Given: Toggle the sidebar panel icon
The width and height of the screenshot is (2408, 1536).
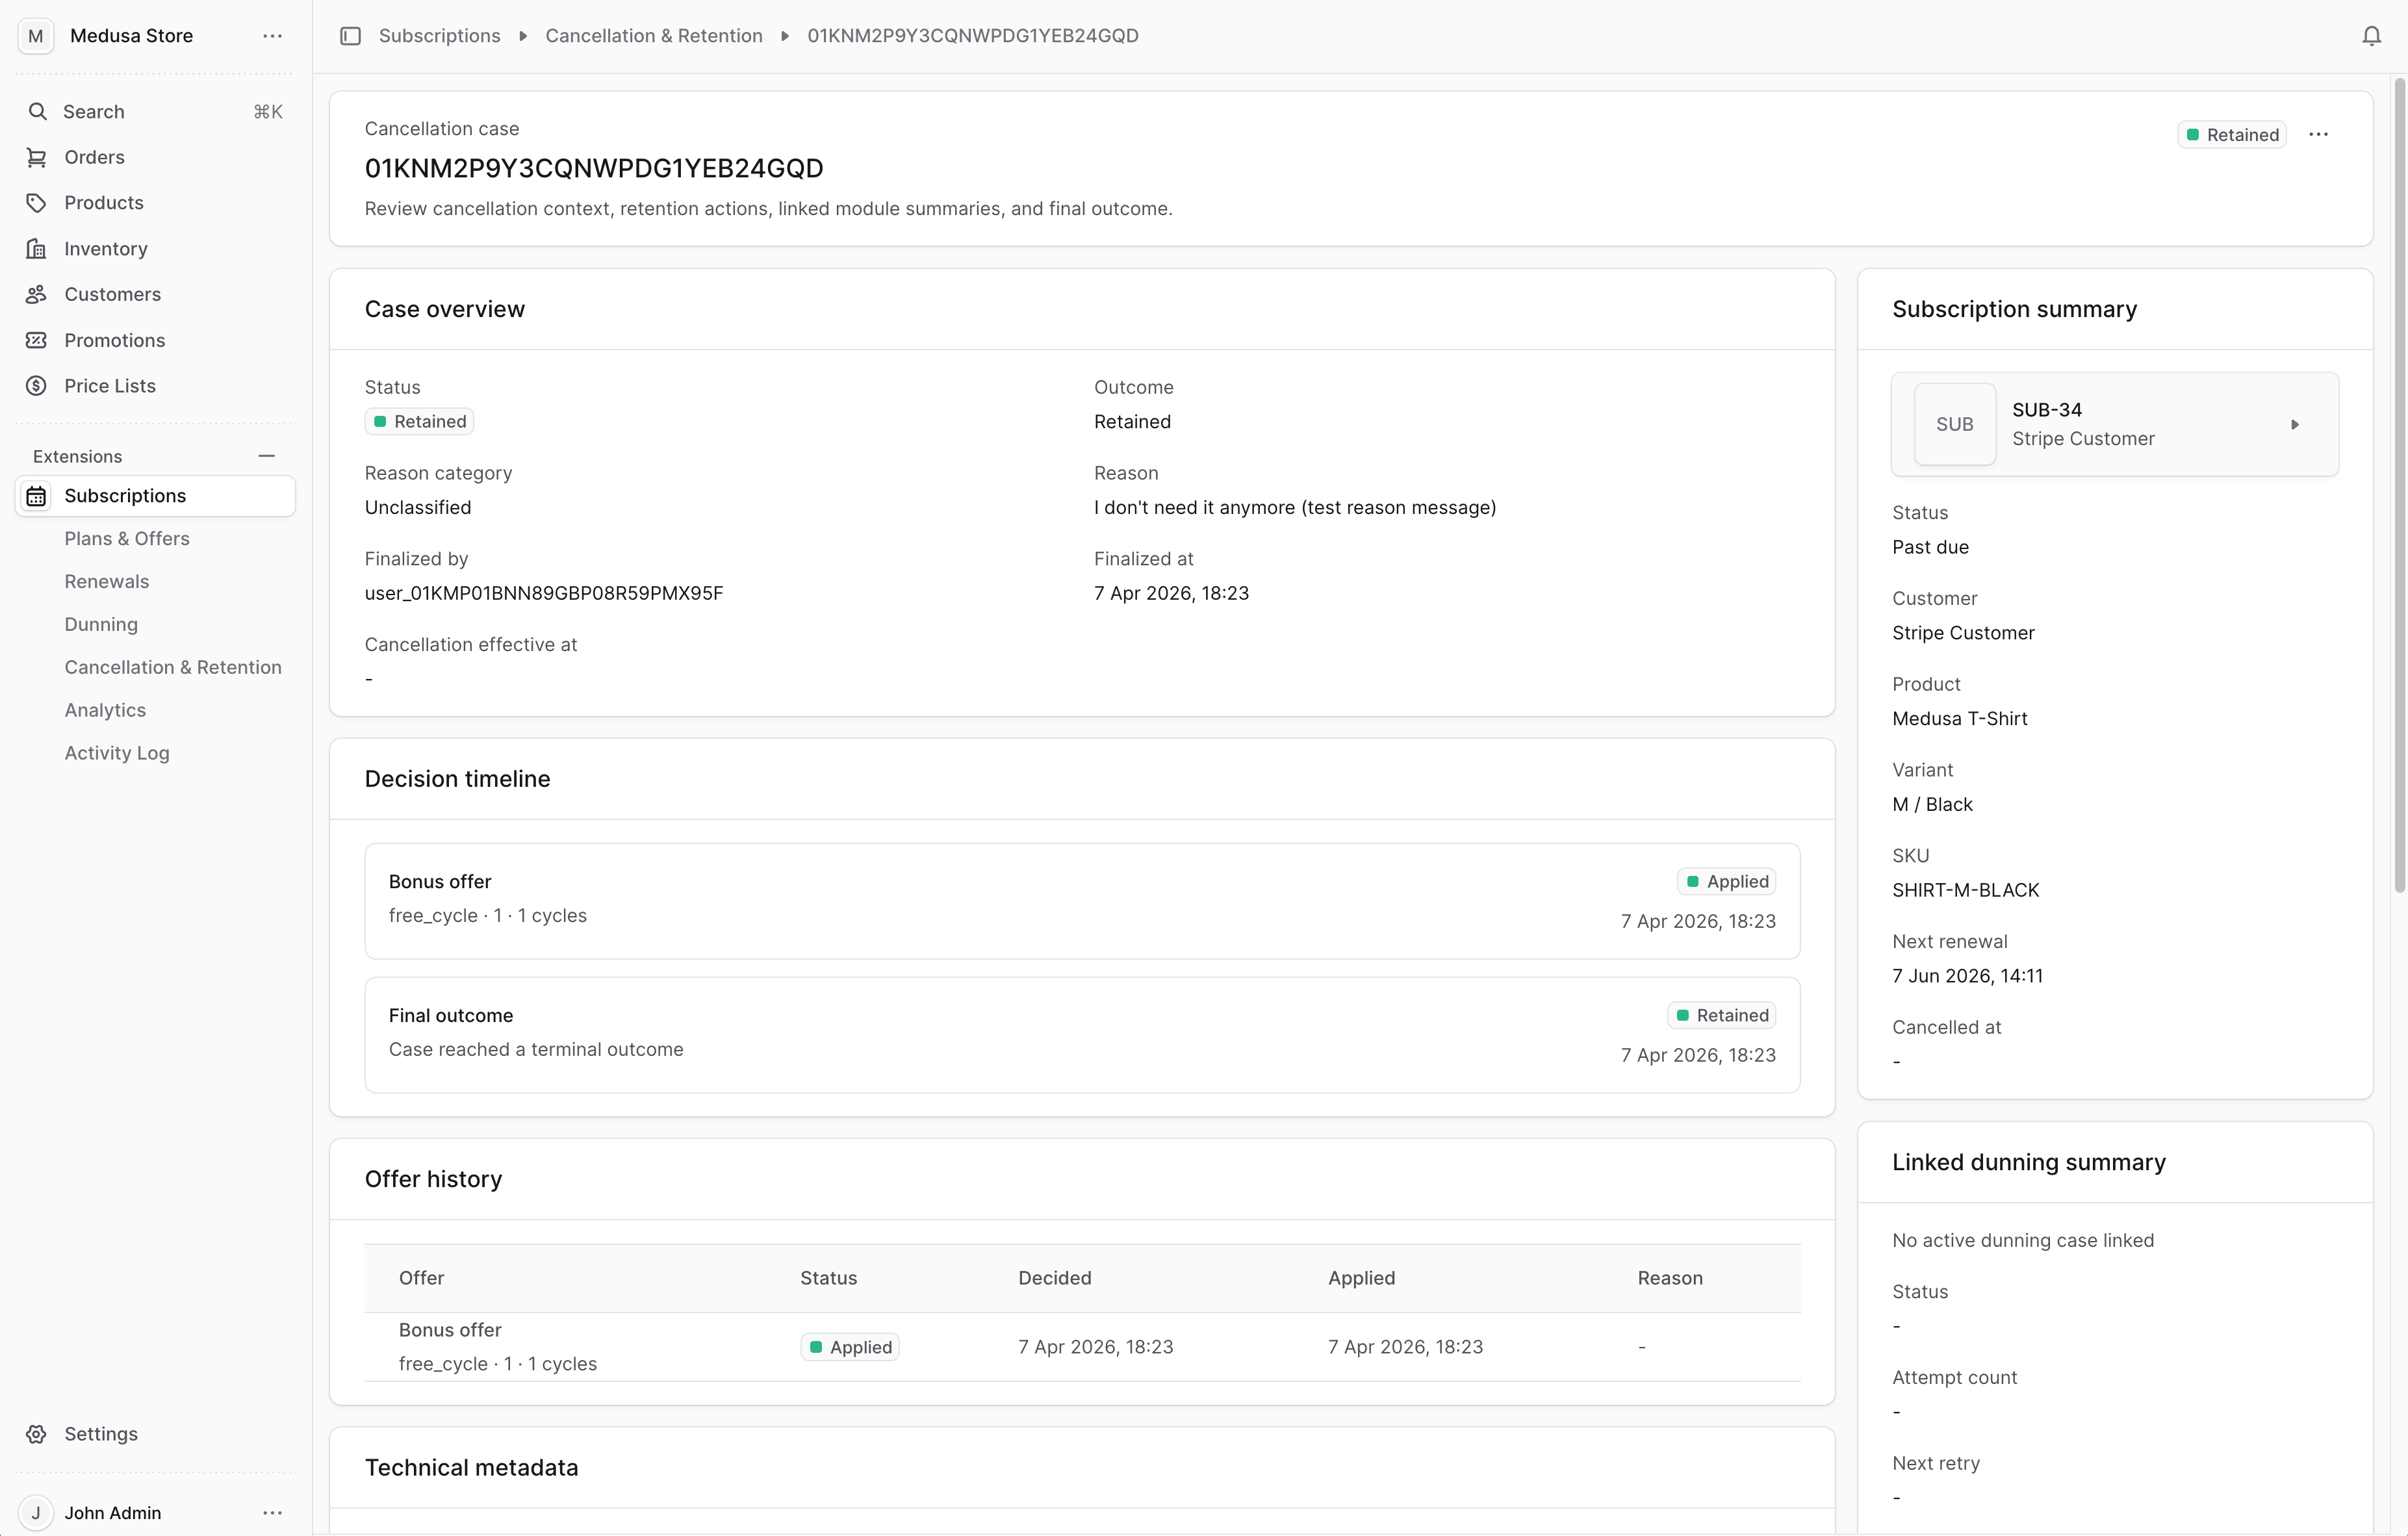Looking at the screenshot, I should click(350, 36).
